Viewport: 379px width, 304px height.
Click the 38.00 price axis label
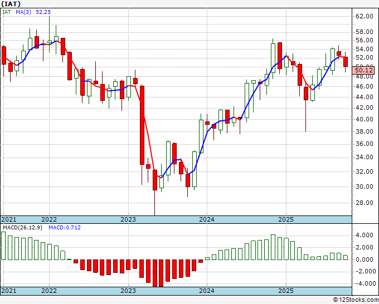tap(365, 131)
